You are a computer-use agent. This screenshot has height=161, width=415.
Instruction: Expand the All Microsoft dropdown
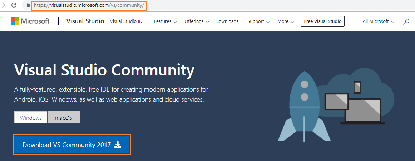click(378, 21)
